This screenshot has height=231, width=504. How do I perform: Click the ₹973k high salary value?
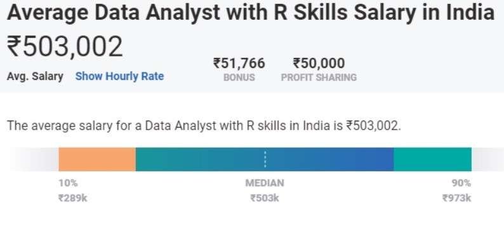pyautogui.click(x=457, y=198)
